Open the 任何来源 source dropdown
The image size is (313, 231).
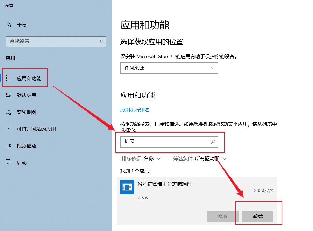[x=169, y=68]
